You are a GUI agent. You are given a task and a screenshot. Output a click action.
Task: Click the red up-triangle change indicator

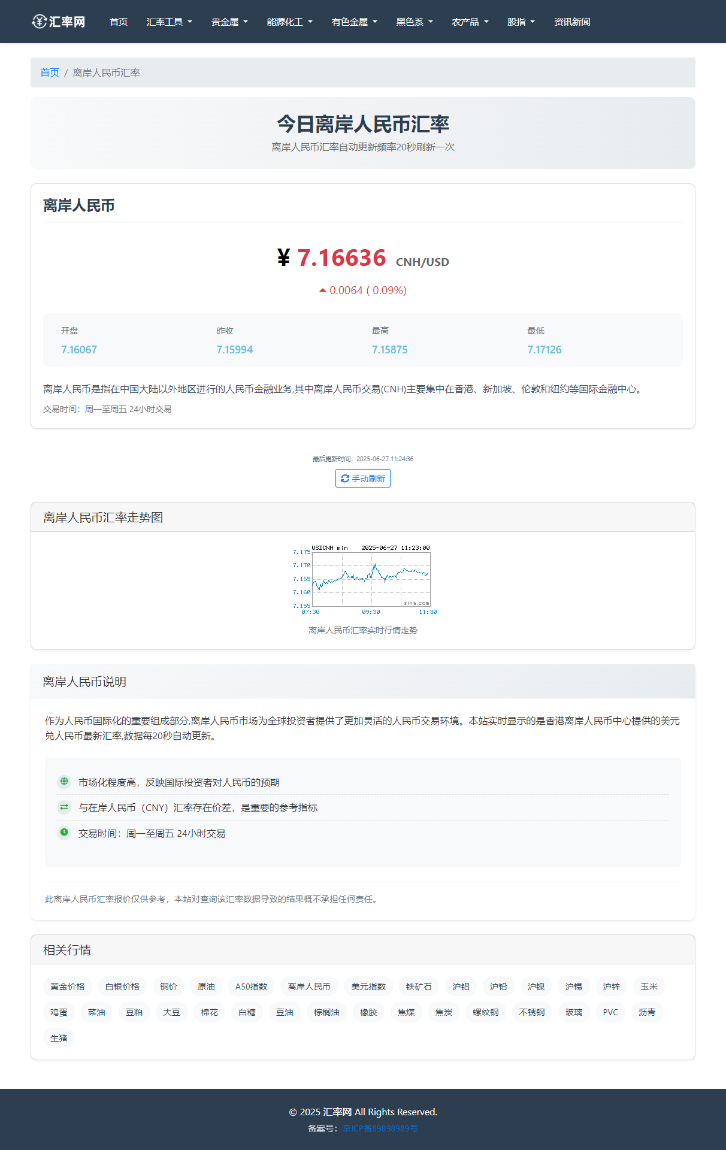[x=323, y=290]
